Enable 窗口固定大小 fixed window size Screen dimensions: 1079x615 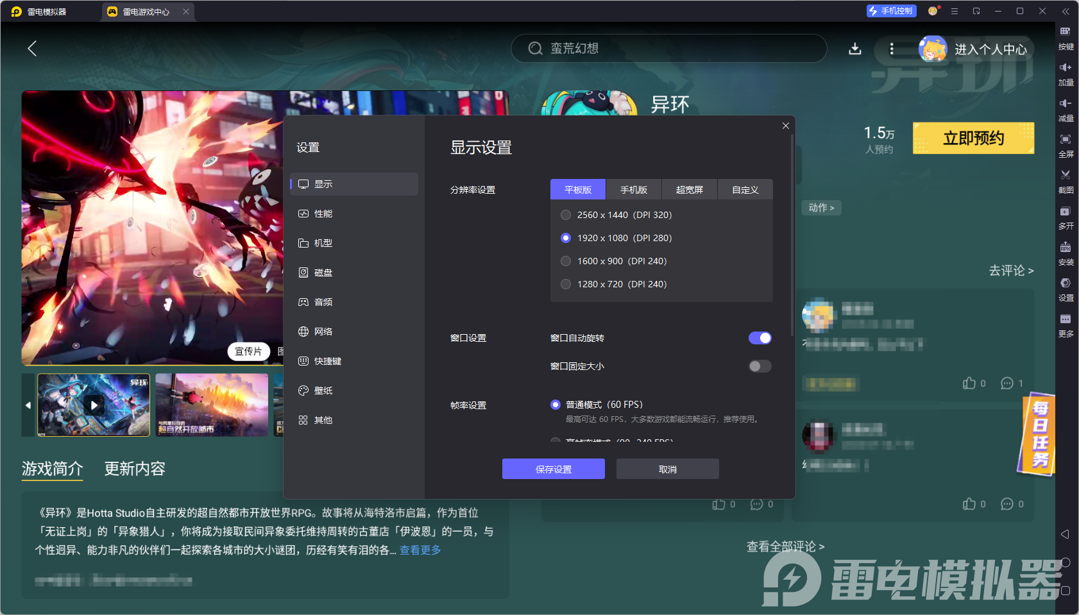pyautogui.click(x=760, y=366)
